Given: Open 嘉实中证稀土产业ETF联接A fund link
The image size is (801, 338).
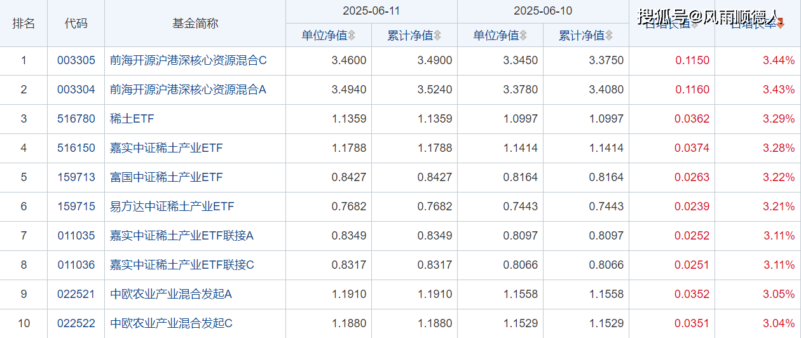Looking at the screenshot, I should [x=182, y=236].
